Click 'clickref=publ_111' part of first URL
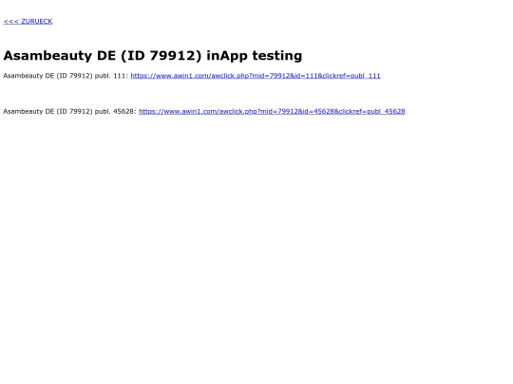This screenshot has height=384, width=513. tap(351, 76)
